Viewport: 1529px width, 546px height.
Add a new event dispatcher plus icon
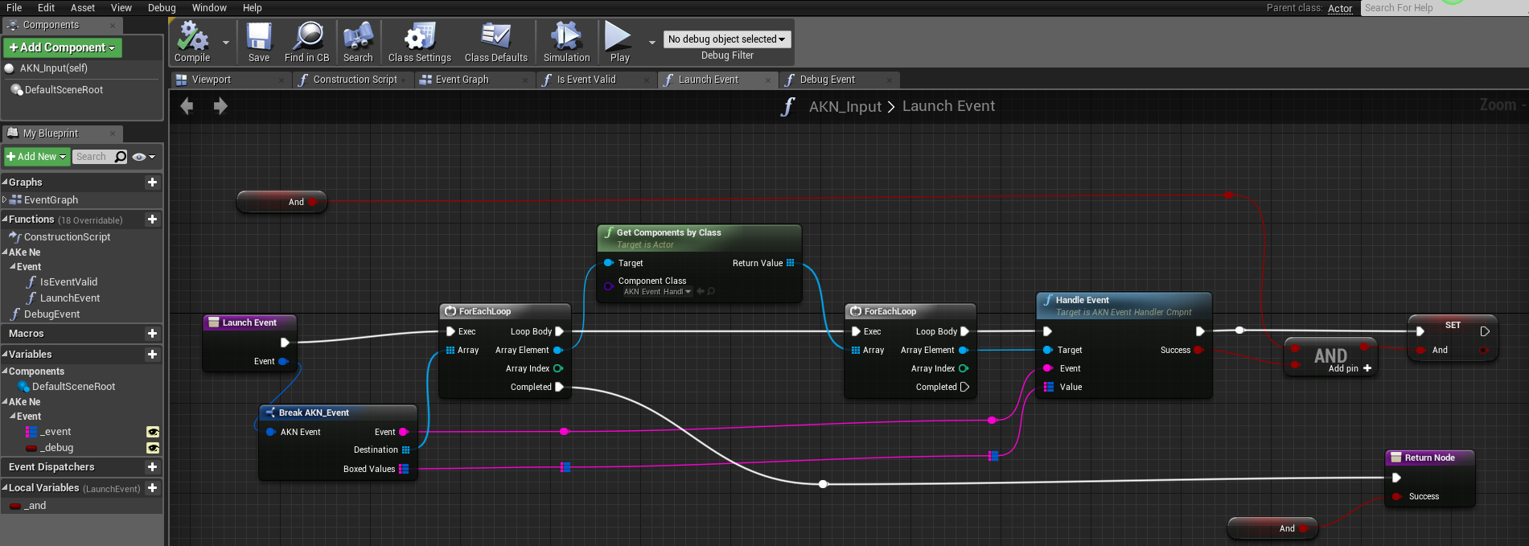tap(152, 467)
